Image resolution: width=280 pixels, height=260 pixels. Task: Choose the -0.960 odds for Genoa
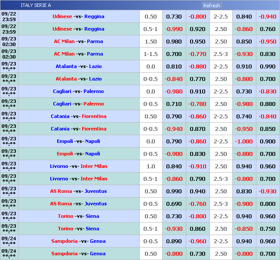click(197, 241)
